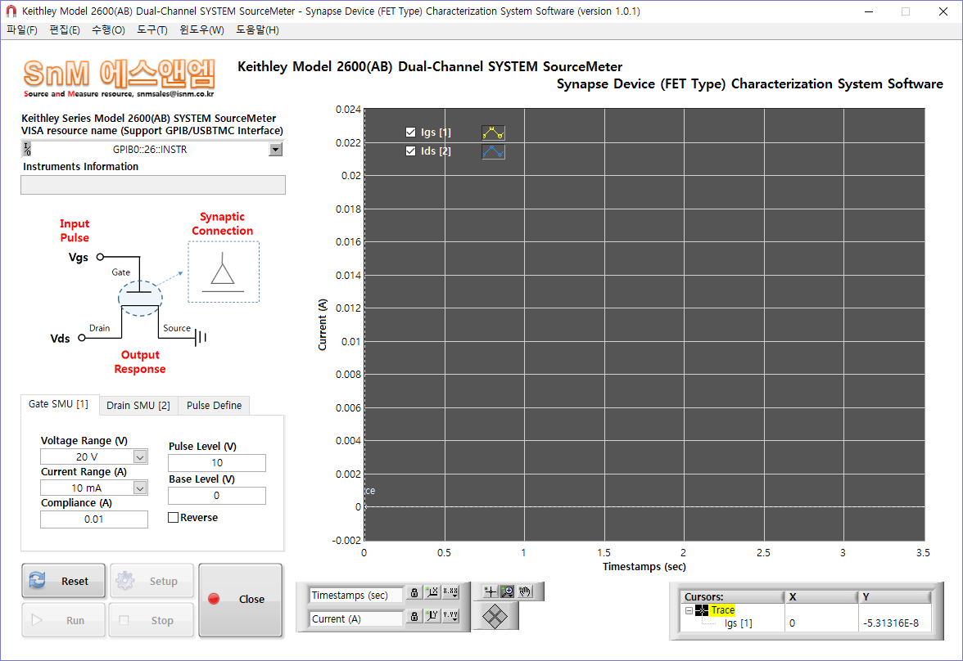Toggle visibility of the Igs [1] plot
Image resolution: width=963 pixels, height=661 pixels.
coord(411,132)
